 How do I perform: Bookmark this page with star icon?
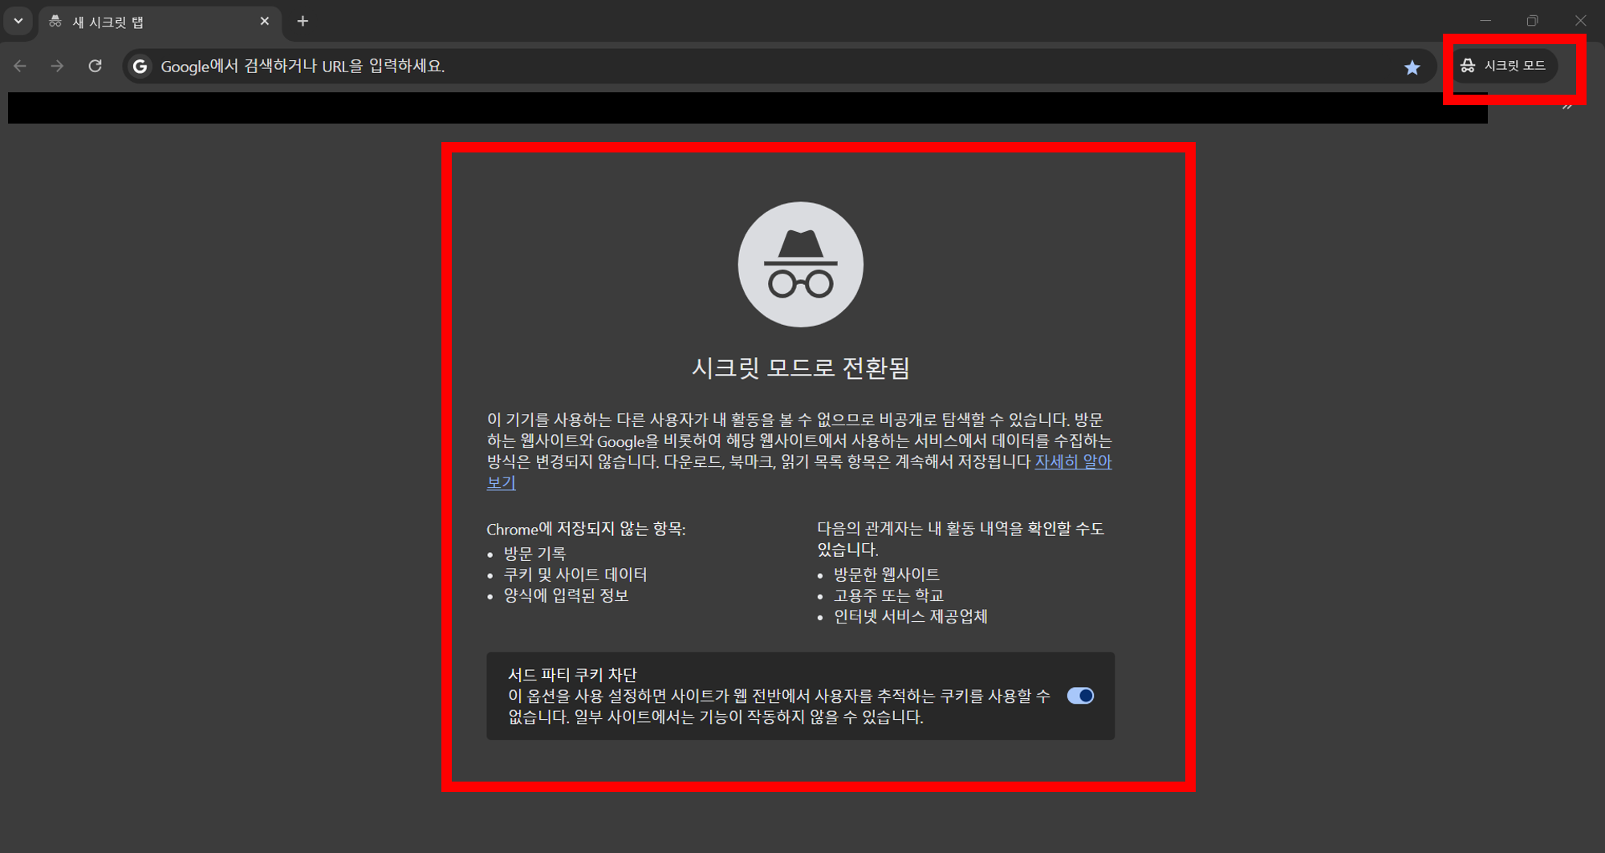coord(1412,67)
